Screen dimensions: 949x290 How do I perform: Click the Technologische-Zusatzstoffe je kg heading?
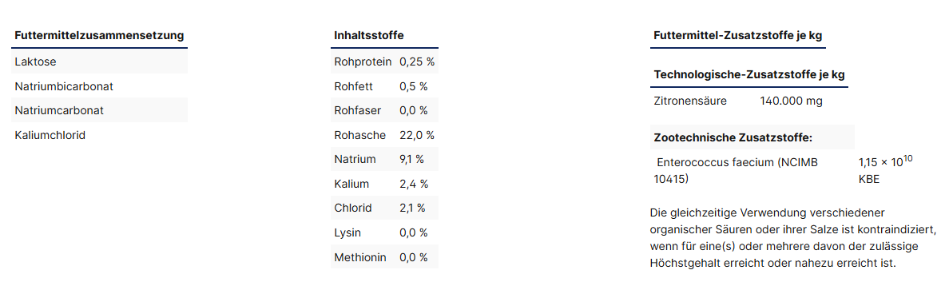[749, 74]
